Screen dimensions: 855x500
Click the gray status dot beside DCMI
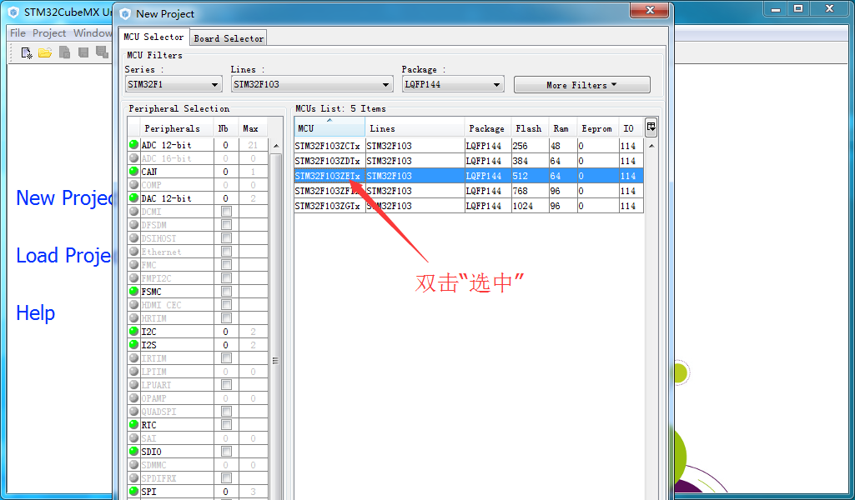click(133, 212)
